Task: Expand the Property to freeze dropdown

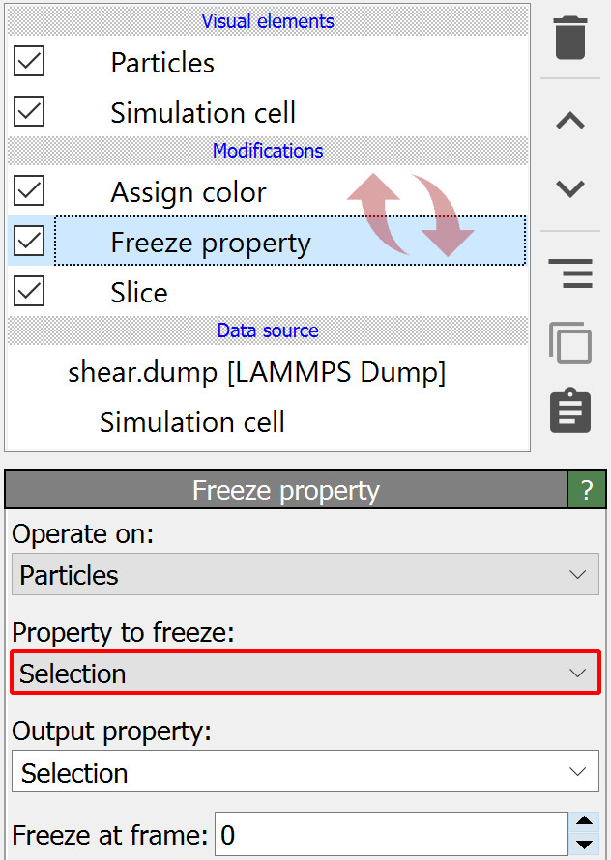Action: tap(305, 674)
